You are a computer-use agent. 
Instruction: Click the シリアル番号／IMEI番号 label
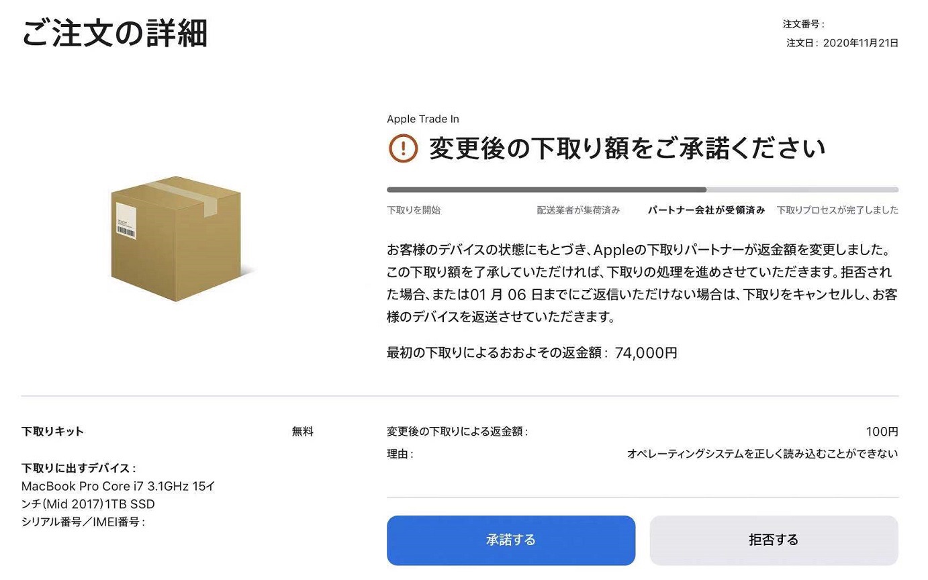(83, 522)
